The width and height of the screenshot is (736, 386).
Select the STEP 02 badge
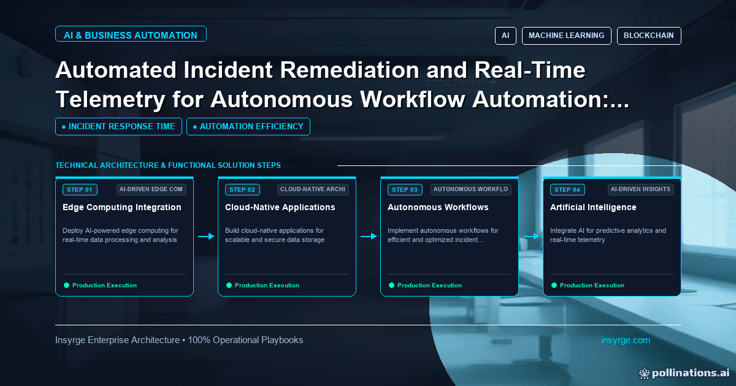click(242, 189)
